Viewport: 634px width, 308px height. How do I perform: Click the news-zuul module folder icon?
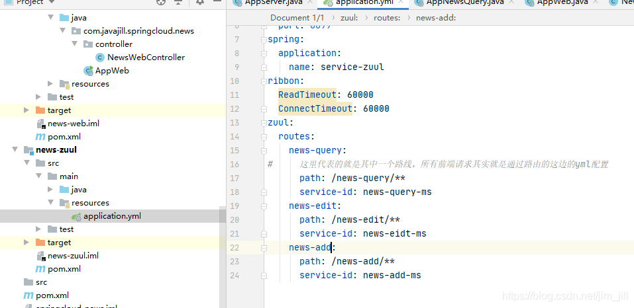pos(28,150)
